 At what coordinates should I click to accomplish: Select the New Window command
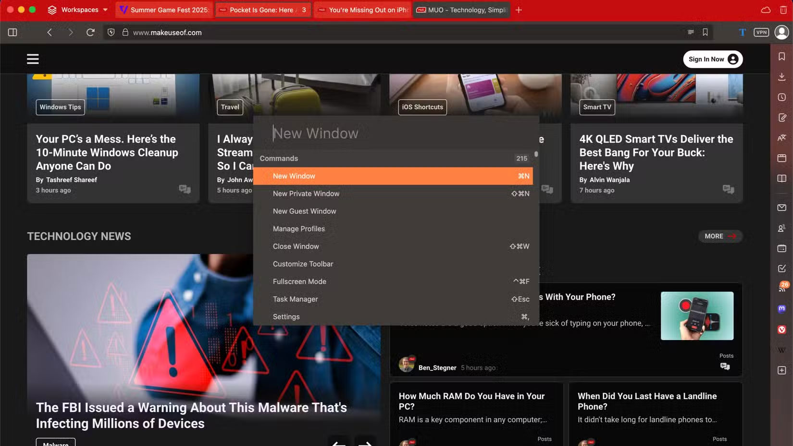pos(393,176)
